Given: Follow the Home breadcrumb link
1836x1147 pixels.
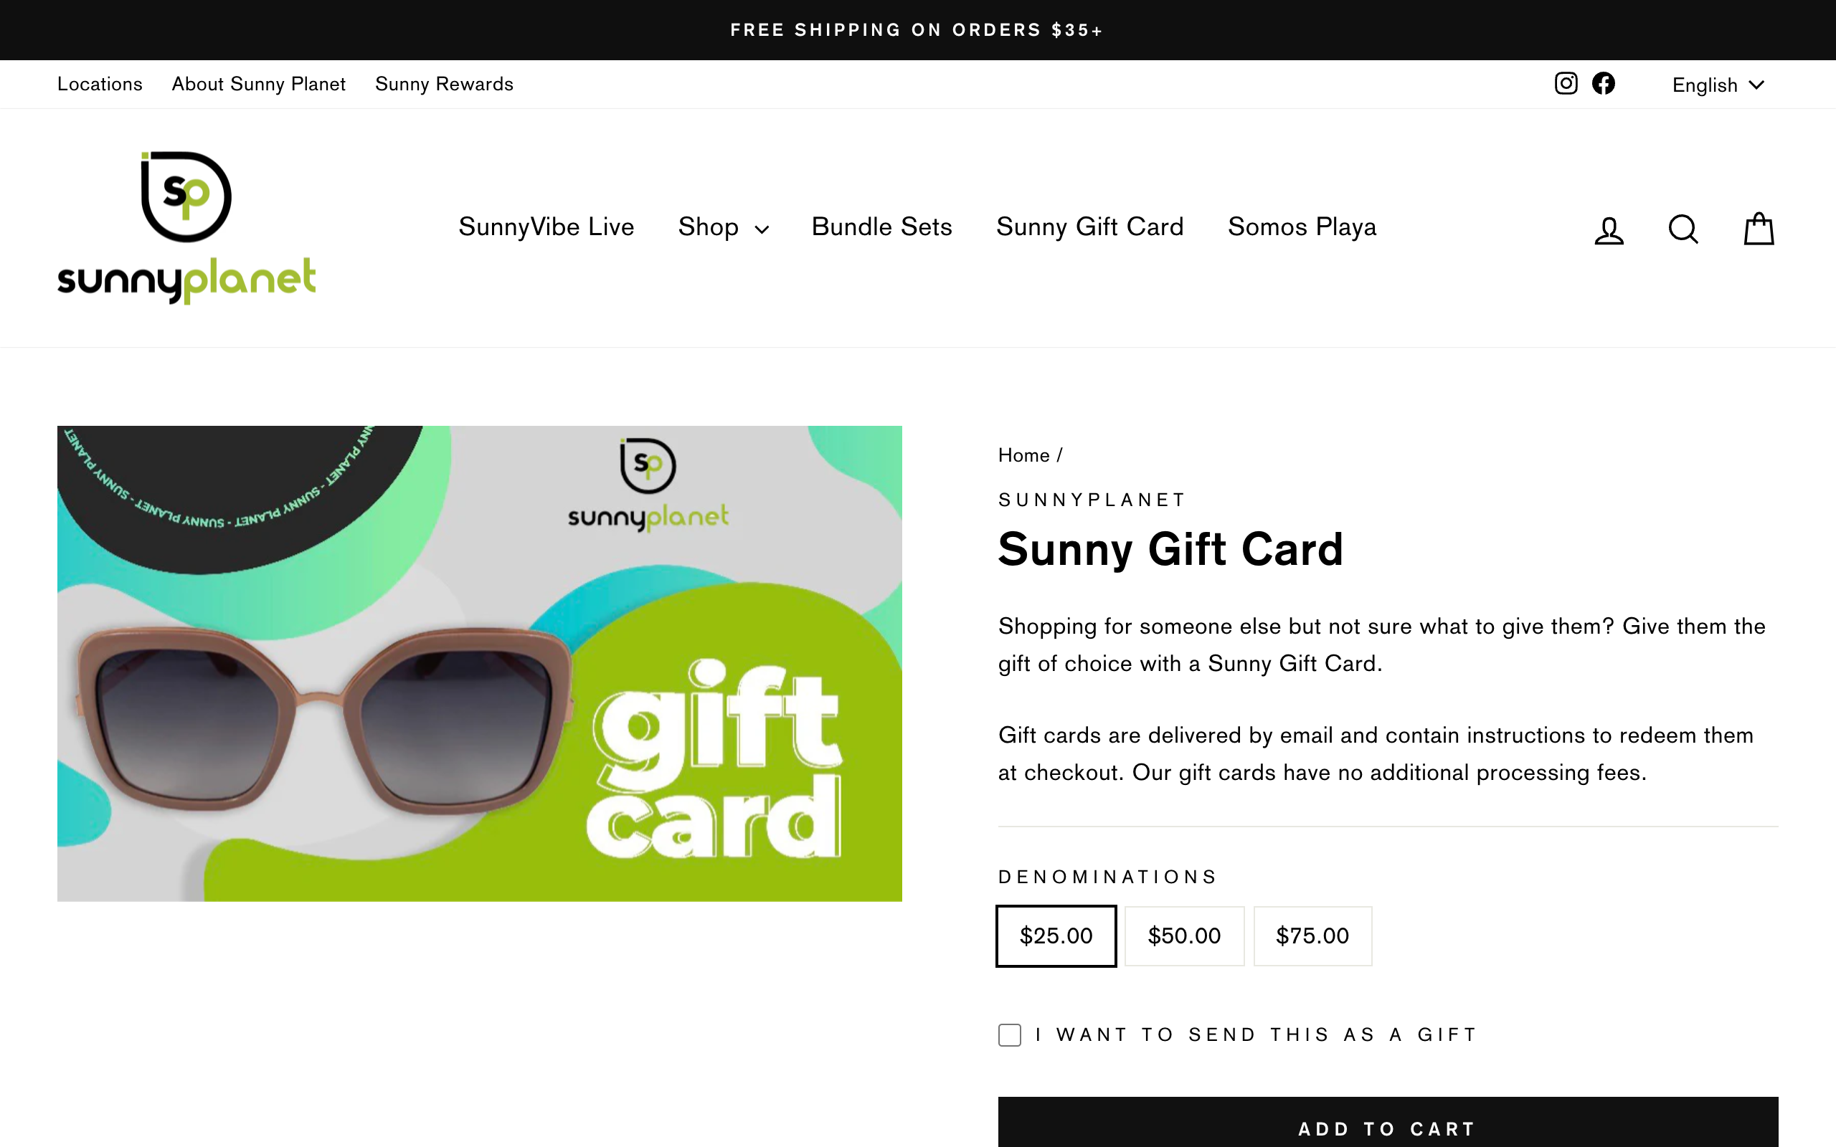Looking at the screenshot, I should 1024,455.
